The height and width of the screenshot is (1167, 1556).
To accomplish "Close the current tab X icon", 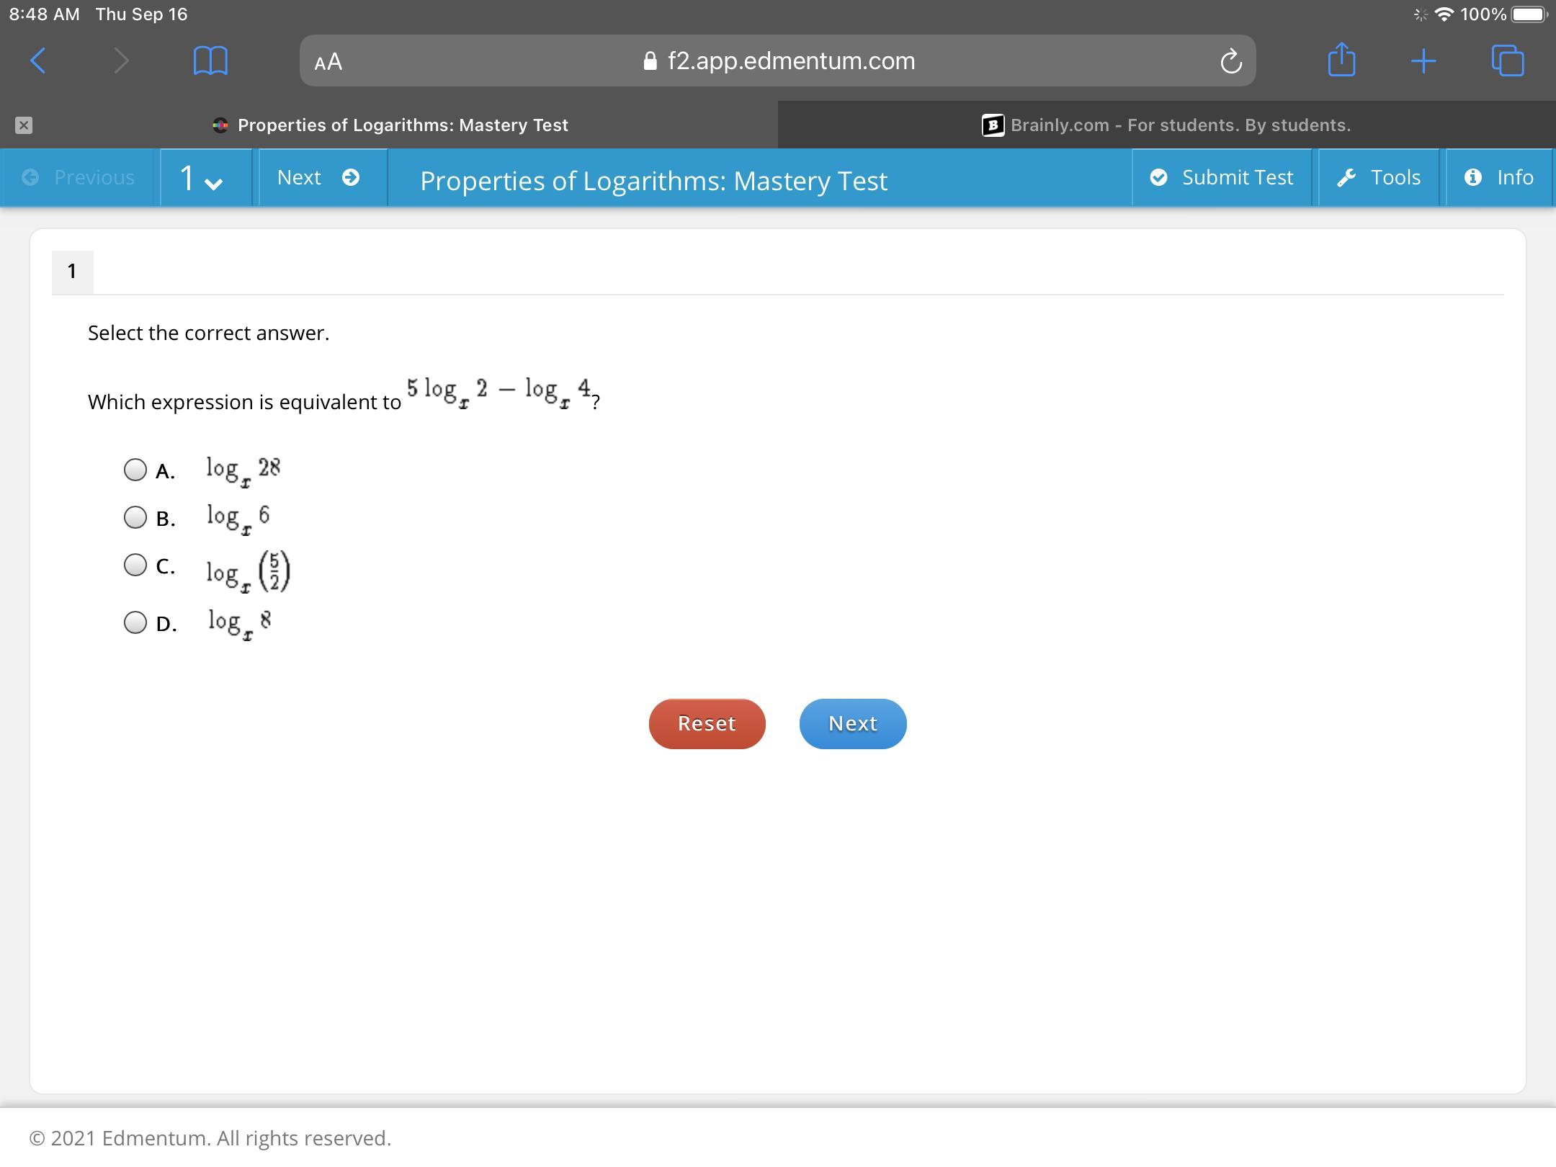I will tap(24, 125).
